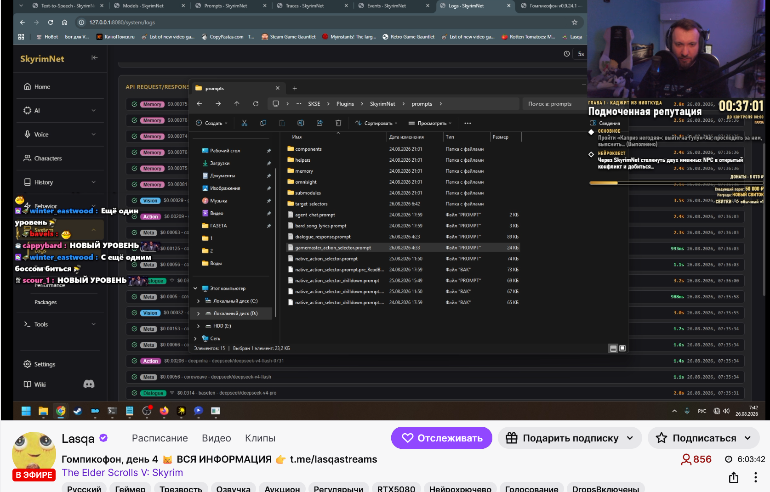Open the Расписание channel tab
This screenshot has height=492, width=770.
click(160, 438)
